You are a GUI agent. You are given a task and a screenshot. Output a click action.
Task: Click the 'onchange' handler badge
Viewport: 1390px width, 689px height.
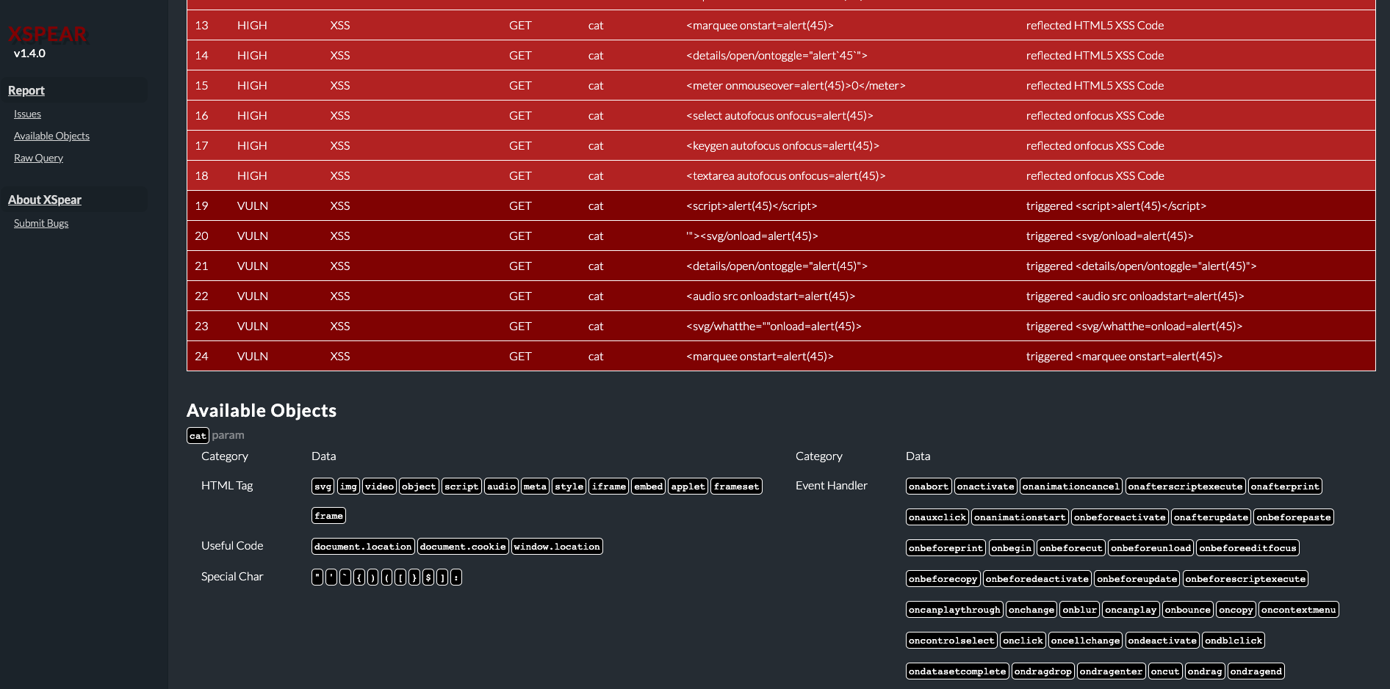point(1031,610)
